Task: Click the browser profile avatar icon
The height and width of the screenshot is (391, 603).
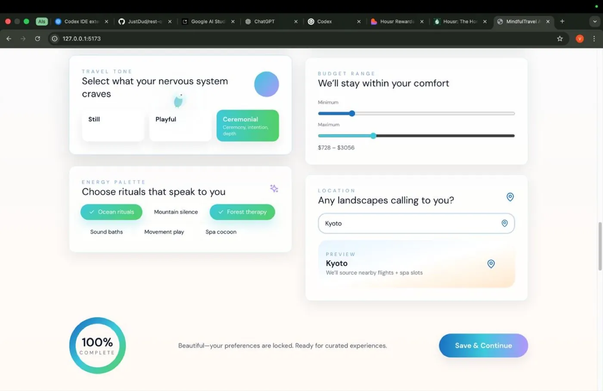Action: click(x=580, y=39)
